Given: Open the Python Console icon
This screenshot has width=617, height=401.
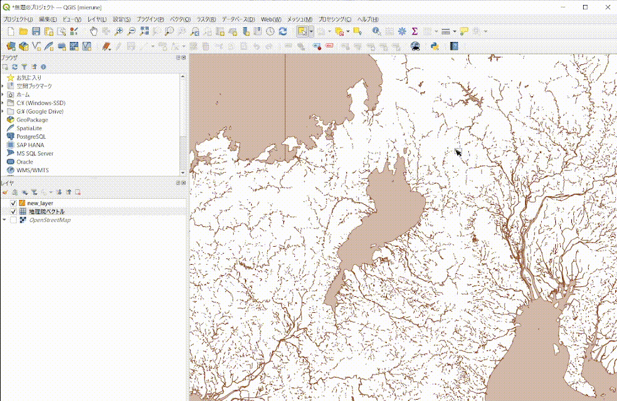Looking at the screenshot, I should click(x=434, y=46).
